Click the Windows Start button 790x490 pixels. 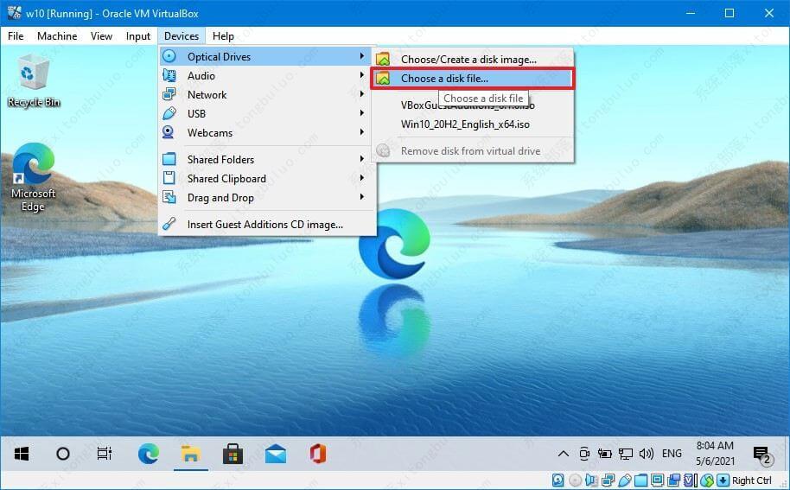click(22, 454)
